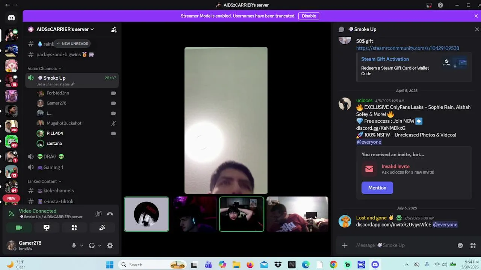Turn off camera with green video button
Screen dimensions: 481x270
(19, 228)
